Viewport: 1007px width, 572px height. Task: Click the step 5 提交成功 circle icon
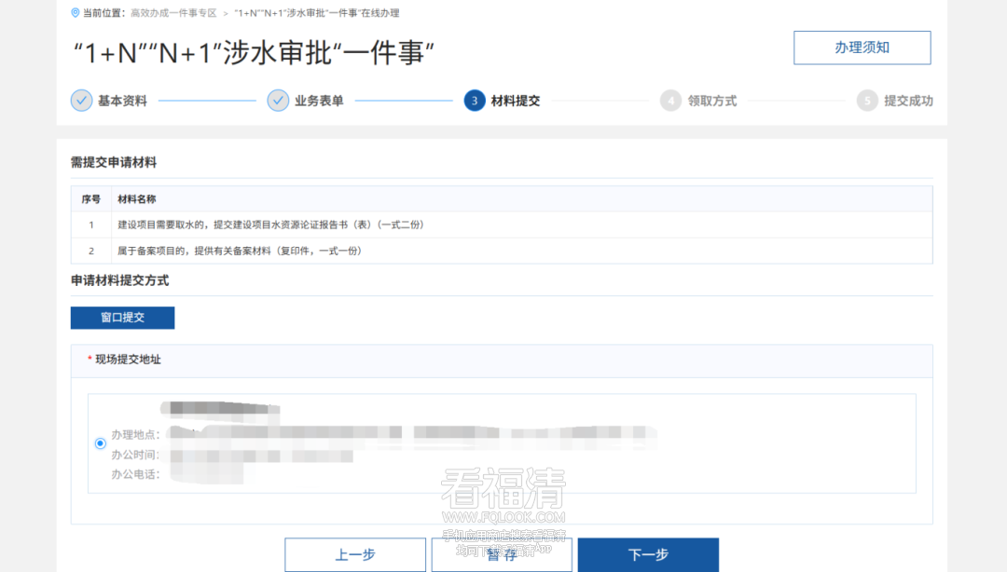[x=867, y=100]
